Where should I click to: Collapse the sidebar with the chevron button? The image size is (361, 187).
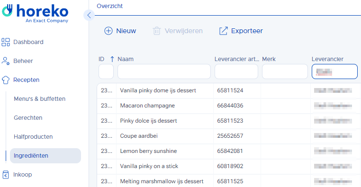tap(89, 15)
